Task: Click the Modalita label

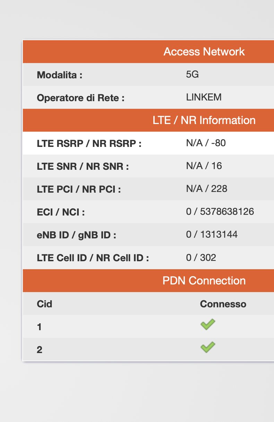Action: coord(59,75)
